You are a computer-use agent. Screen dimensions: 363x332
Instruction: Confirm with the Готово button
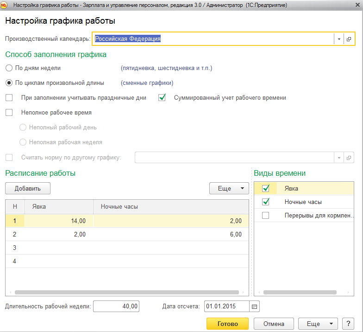227,324
